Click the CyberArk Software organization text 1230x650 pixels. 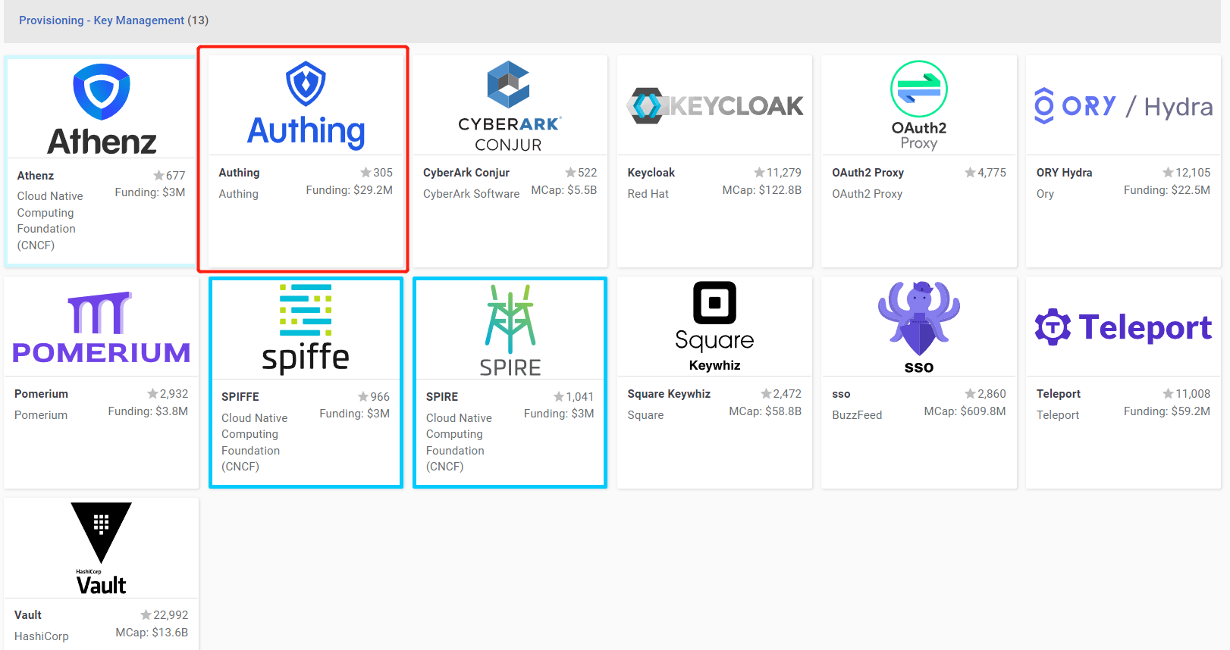click(472, 194)
